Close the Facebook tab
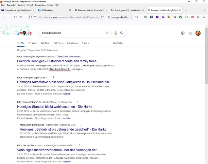Image resolution: width=208 pixels, height=164 pixels. 70,10
